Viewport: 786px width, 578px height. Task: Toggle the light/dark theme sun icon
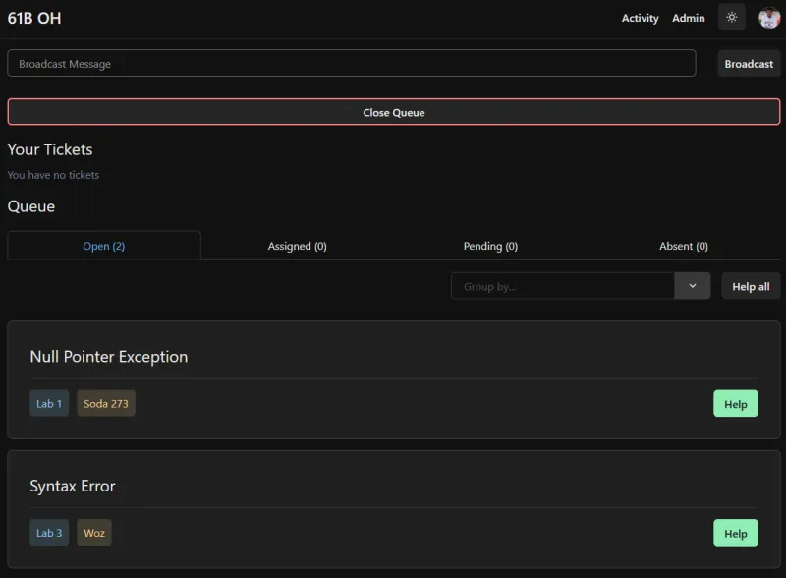coord(731,18)
